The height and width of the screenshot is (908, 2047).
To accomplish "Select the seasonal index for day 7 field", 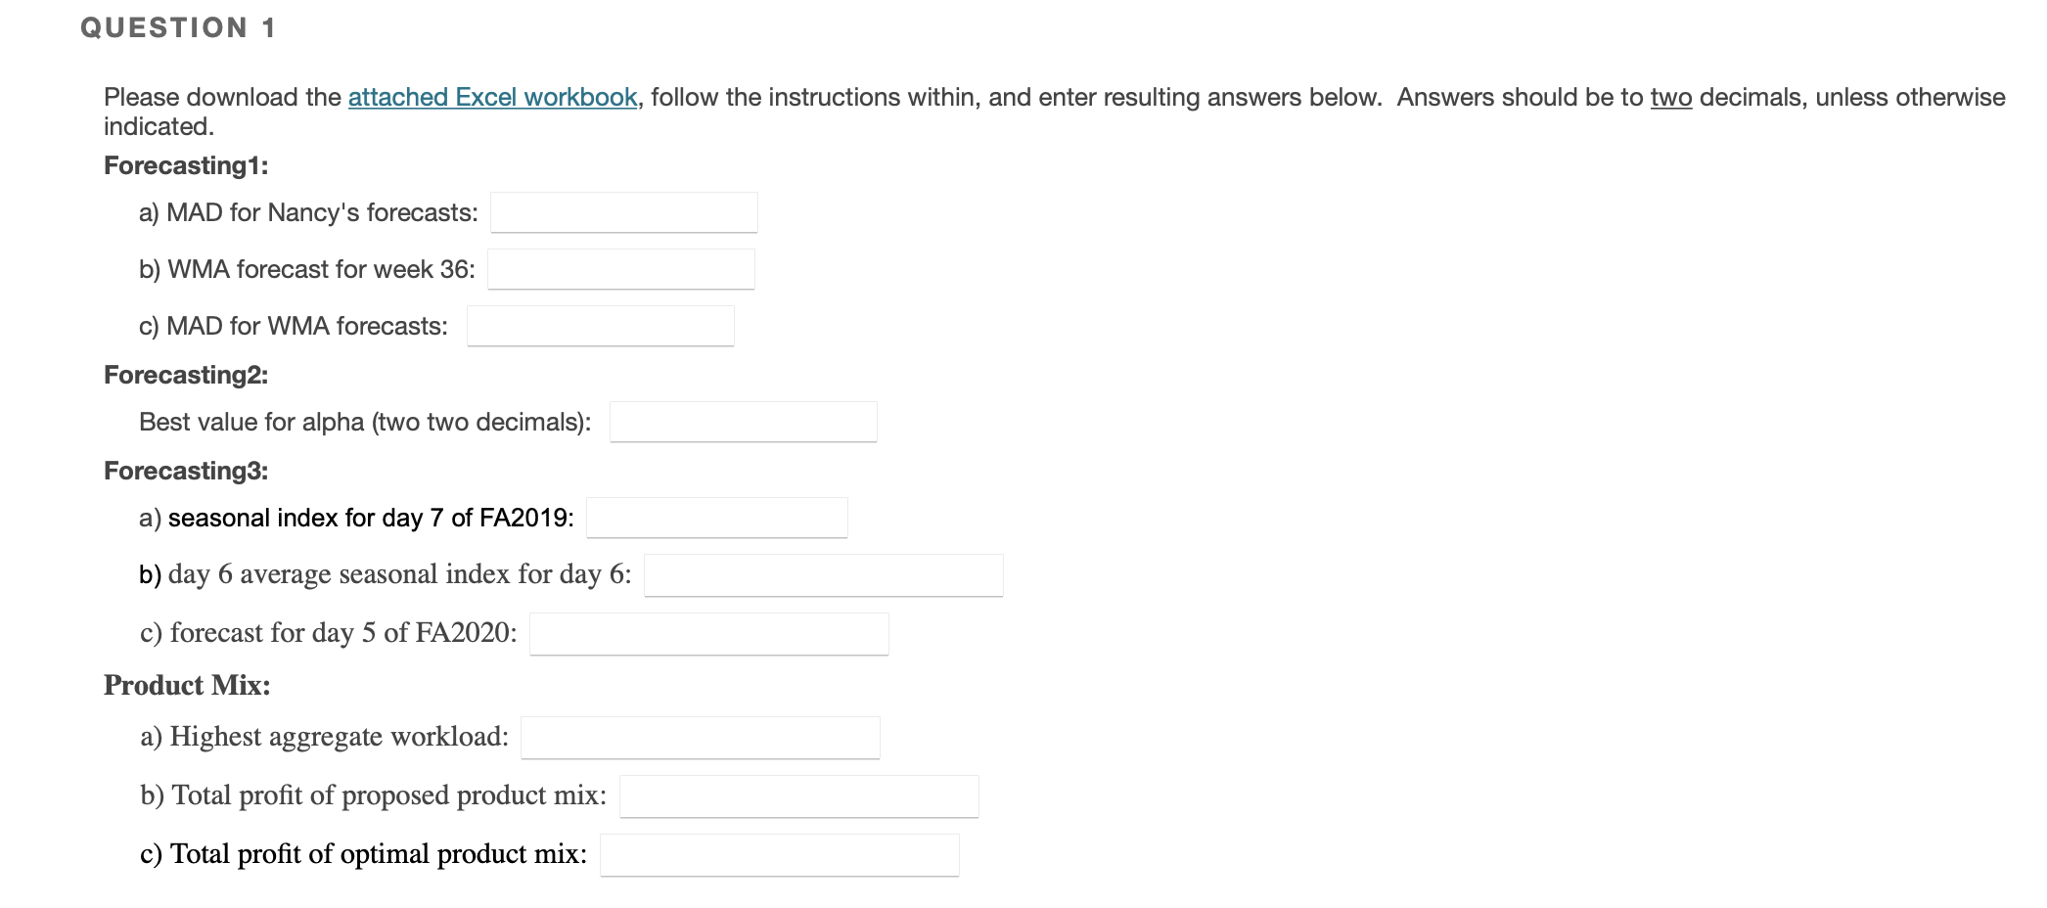I will tap(717, 517).
